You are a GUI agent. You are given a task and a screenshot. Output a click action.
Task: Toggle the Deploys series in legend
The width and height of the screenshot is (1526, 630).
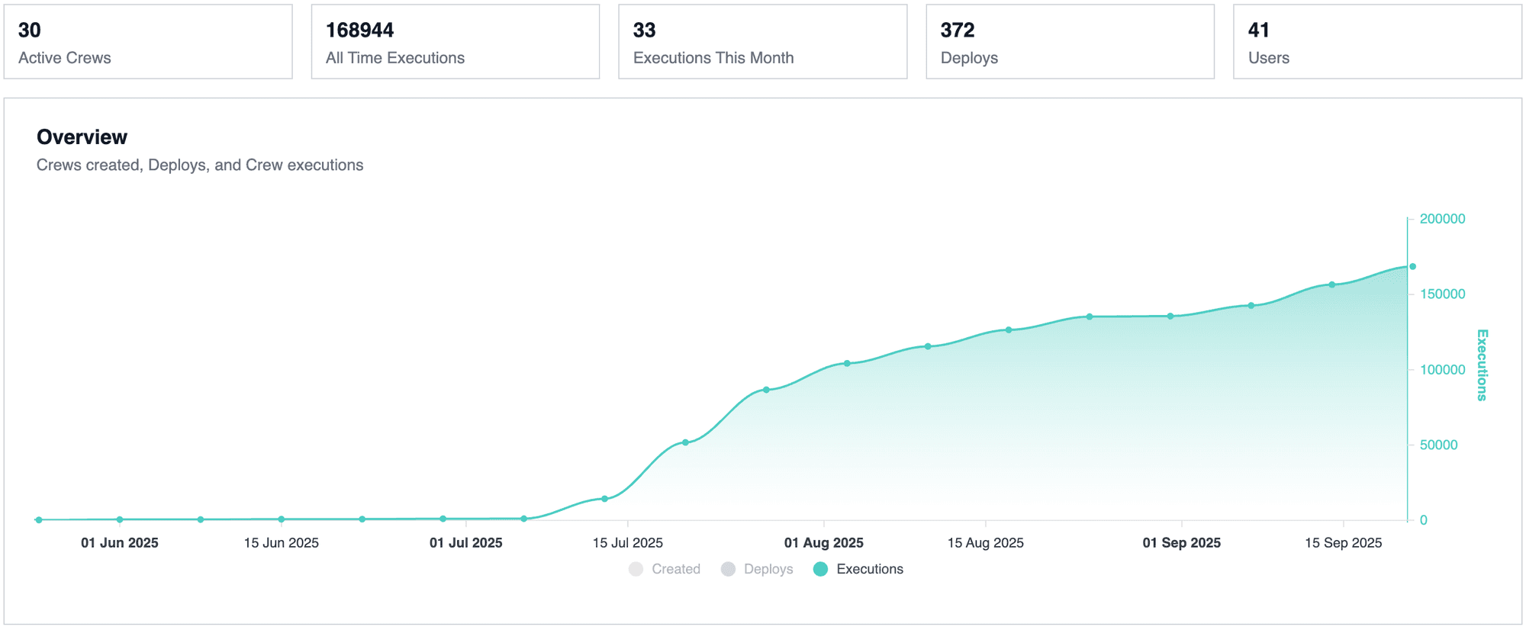[768, 569]
